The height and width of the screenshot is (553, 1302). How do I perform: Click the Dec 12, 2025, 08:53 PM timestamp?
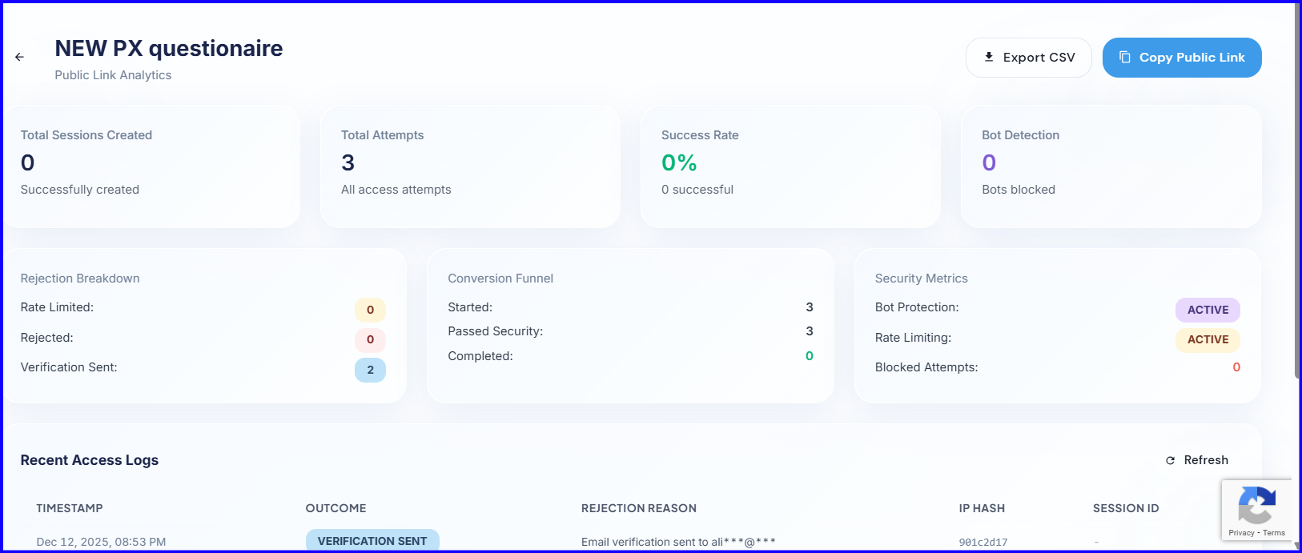tap(101, 542)
